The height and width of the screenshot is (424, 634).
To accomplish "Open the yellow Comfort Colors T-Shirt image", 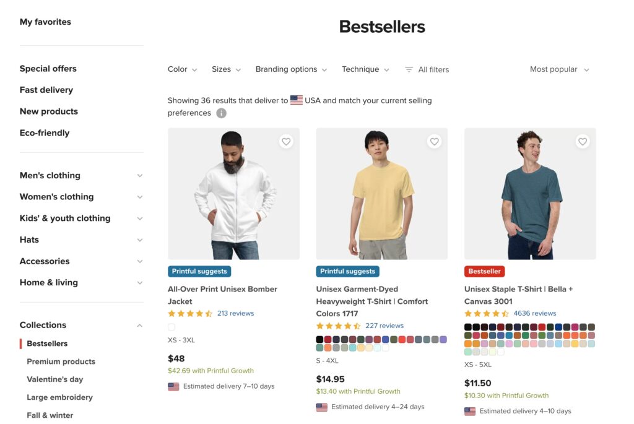I will (x=382, y=194).
